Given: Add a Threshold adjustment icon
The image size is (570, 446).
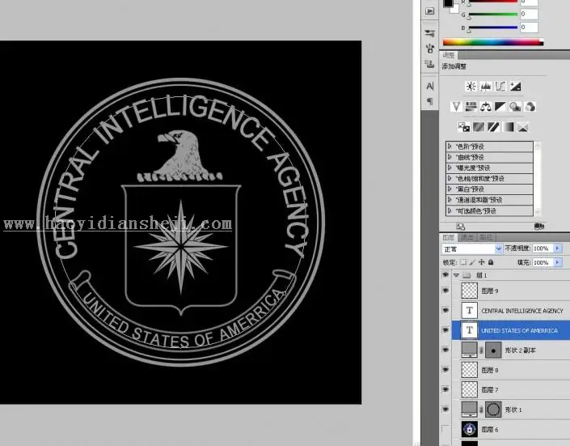Looking at the screenshot, I should [493, 127].
